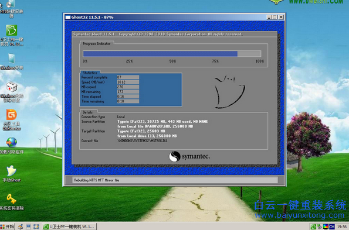The image size is (349, 230).
Task: Click the Ghost32 progress indicator bar
Action: pos(172,54)
